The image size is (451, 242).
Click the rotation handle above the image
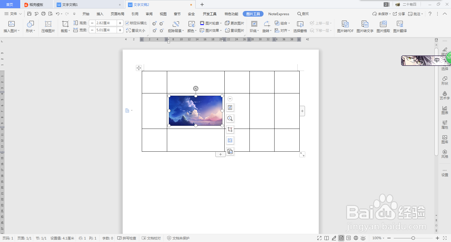196,89
